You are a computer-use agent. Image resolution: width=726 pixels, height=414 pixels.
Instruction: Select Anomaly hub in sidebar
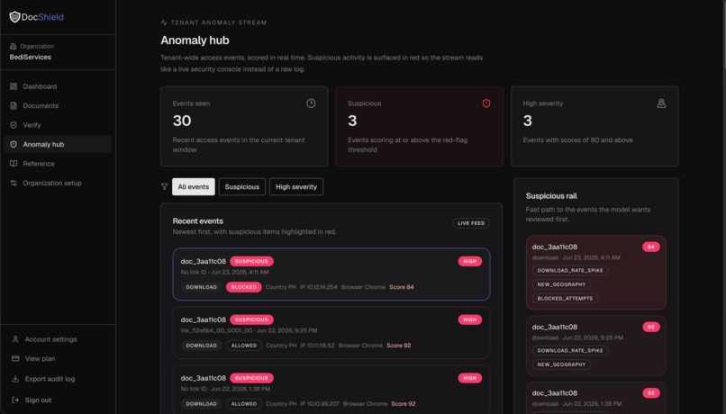point(58,144)
